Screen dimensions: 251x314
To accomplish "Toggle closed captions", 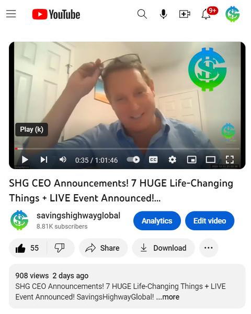I will (153, 160).
